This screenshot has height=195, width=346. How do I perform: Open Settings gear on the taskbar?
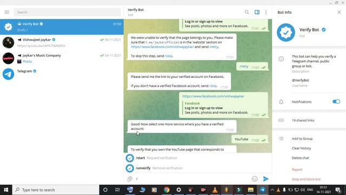click(179, 190)
